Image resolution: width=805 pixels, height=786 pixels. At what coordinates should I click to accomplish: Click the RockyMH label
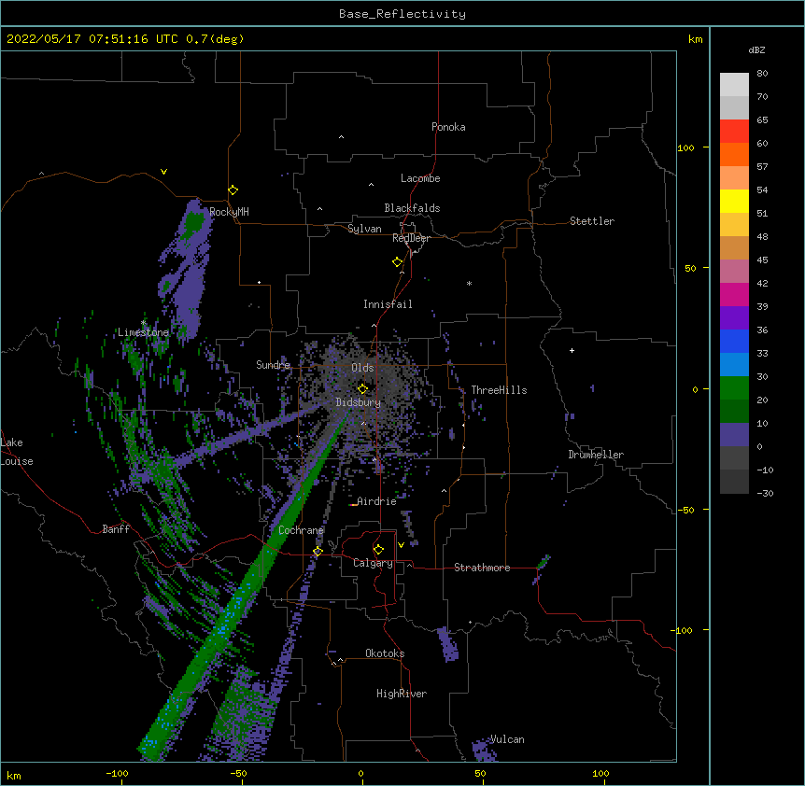click(229, 212)
